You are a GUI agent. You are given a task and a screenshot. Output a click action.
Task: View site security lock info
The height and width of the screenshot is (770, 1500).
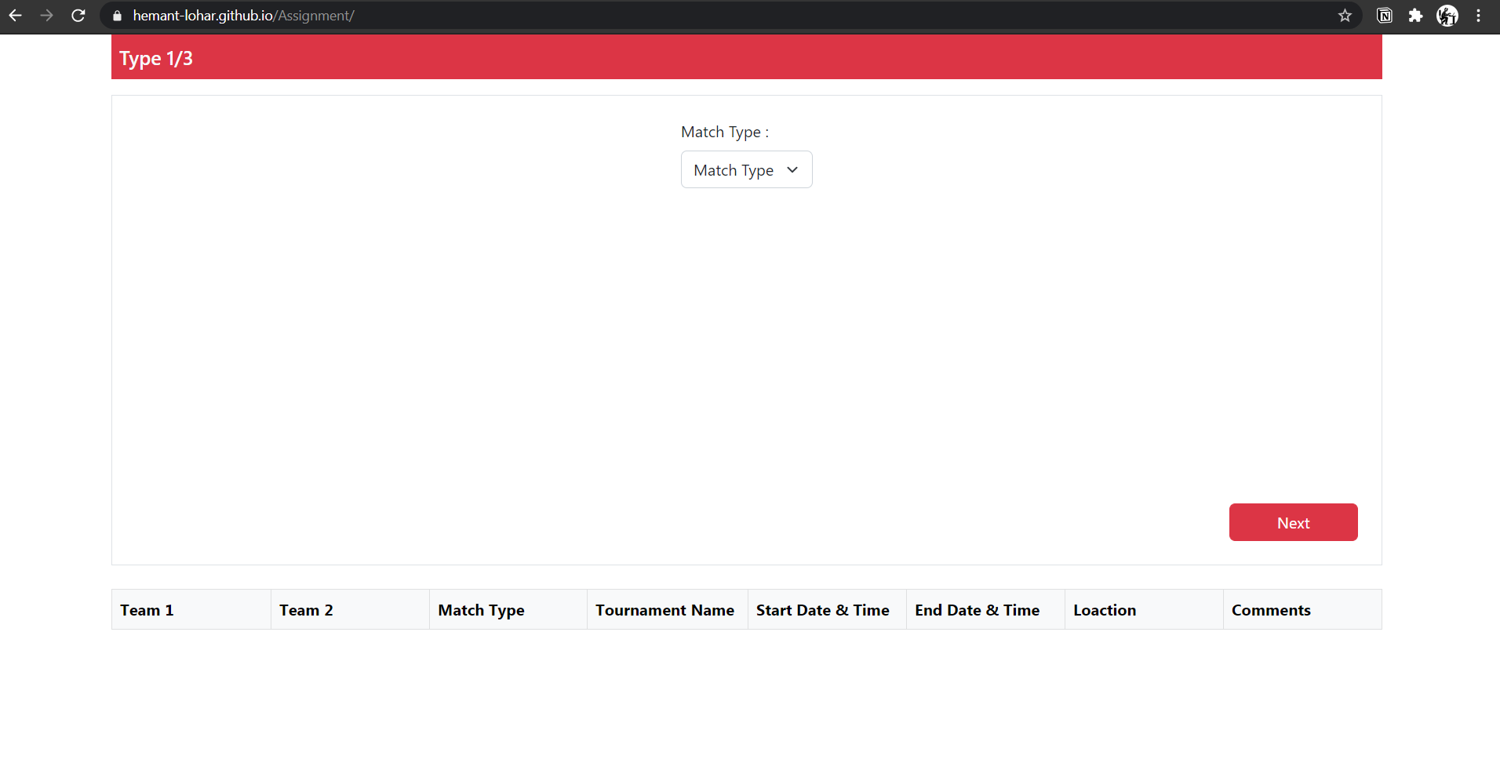click(118, 16)
